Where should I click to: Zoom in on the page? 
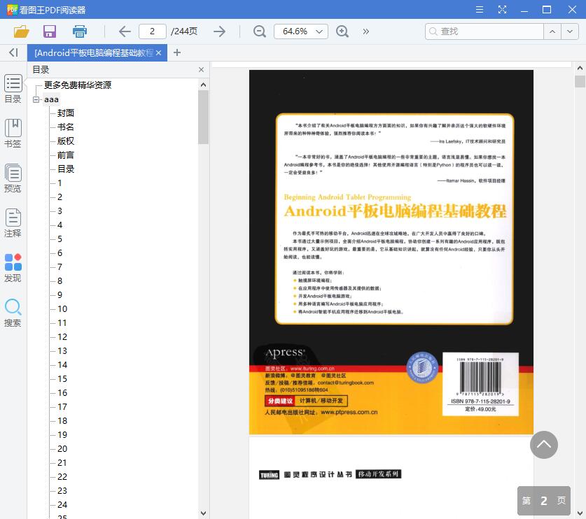(x=342, y=31)
